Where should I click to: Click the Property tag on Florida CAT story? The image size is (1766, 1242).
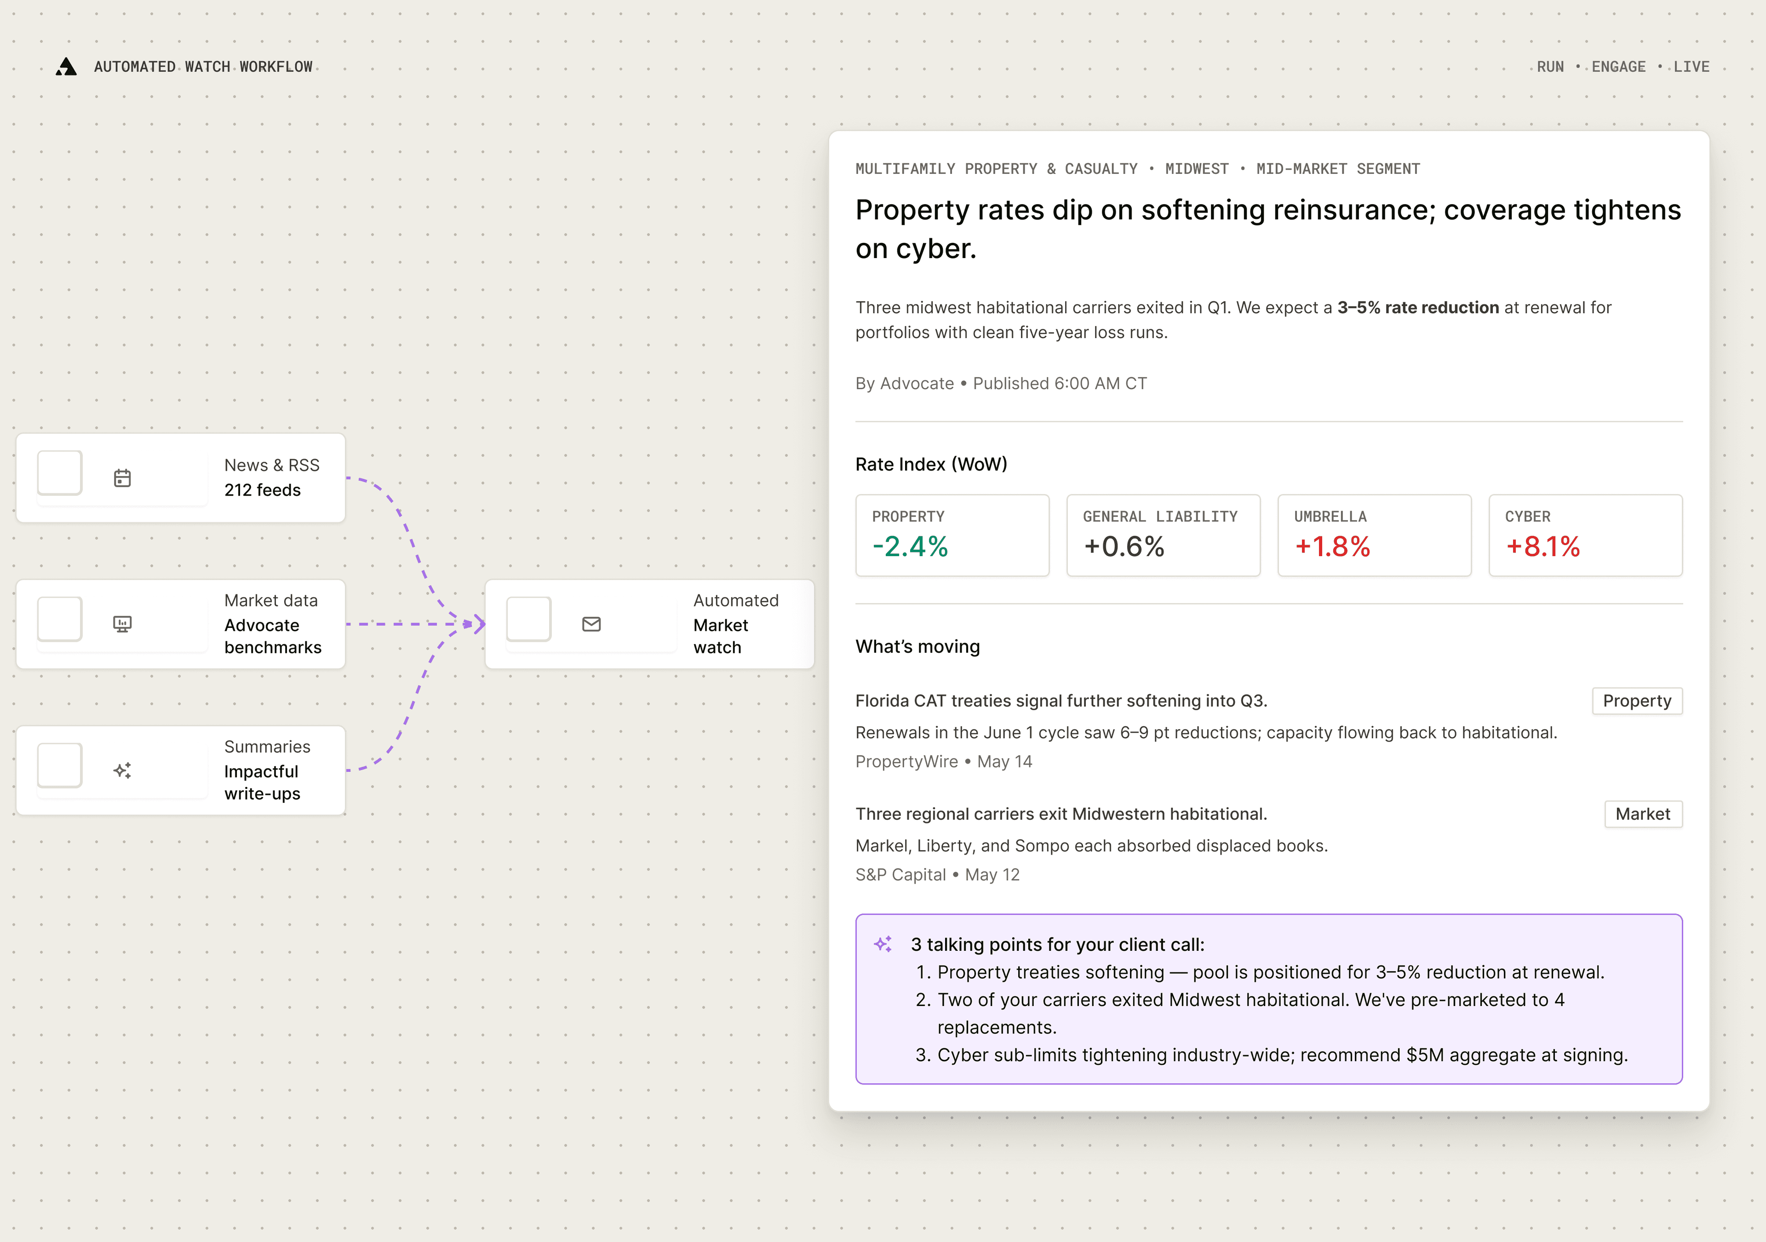(1637, 701)
